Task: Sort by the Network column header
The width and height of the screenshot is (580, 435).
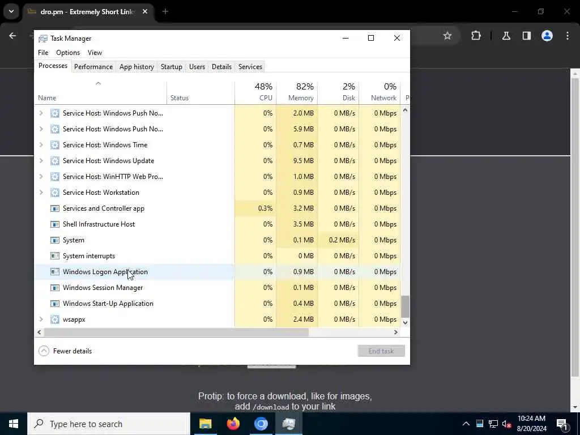Action: [380, 92]
